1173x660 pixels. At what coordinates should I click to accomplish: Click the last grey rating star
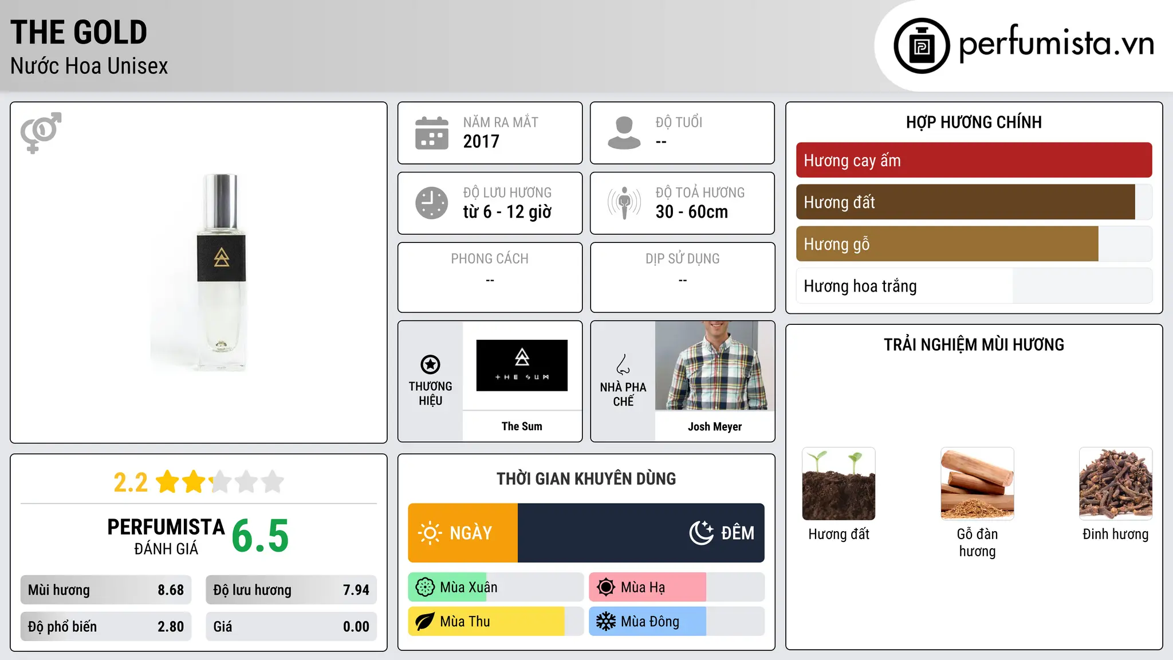point(273,482)
